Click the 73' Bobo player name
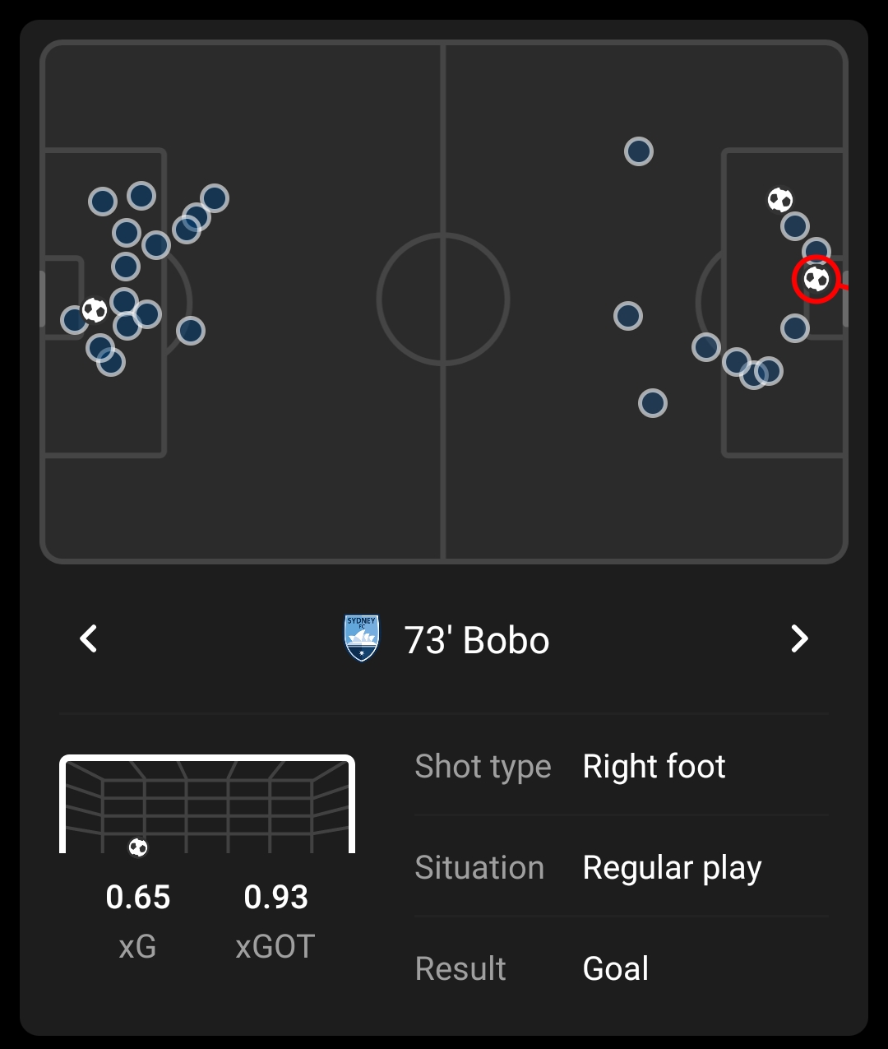 [x=477, y=640]
